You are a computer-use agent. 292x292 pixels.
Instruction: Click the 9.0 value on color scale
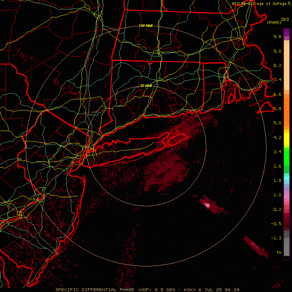tap(277, 51)
